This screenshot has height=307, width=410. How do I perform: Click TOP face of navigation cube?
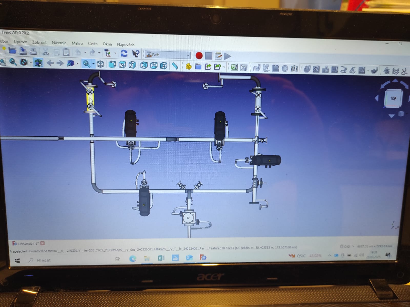393,98
